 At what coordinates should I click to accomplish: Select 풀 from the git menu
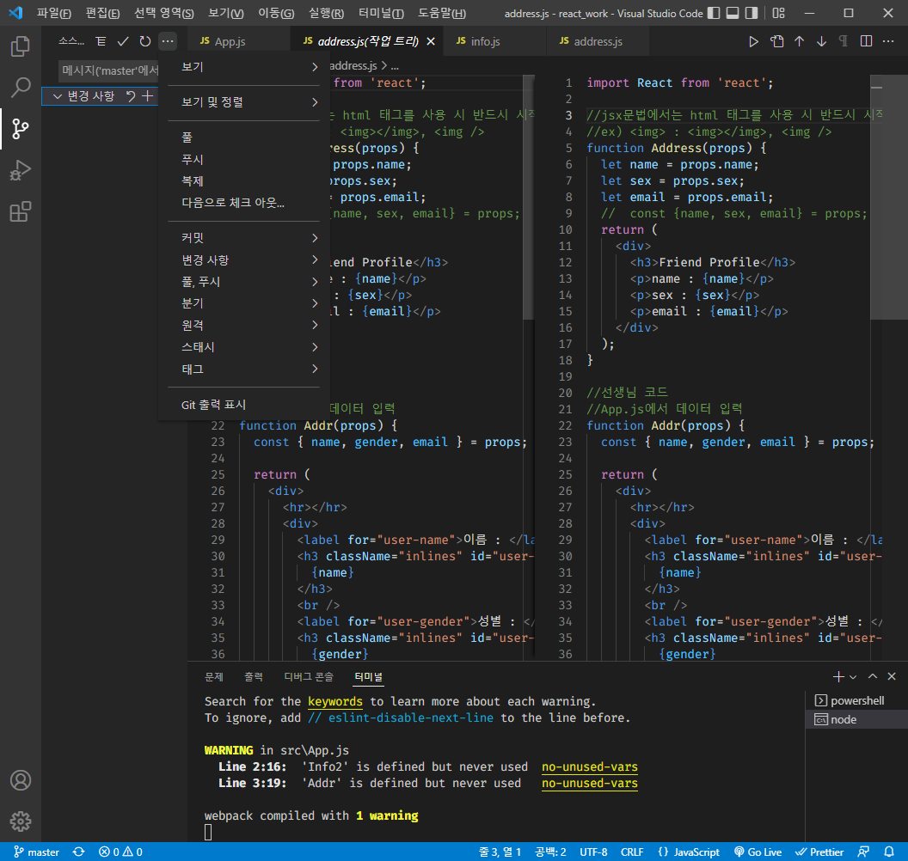[244, 137]
